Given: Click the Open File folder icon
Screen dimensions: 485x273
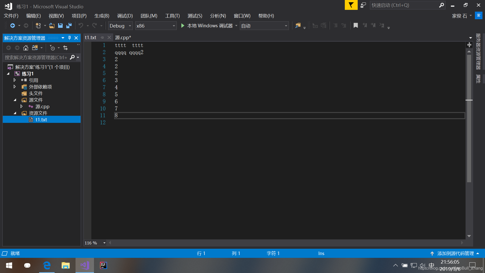Looking at the screenshot, I should (52, 26).
